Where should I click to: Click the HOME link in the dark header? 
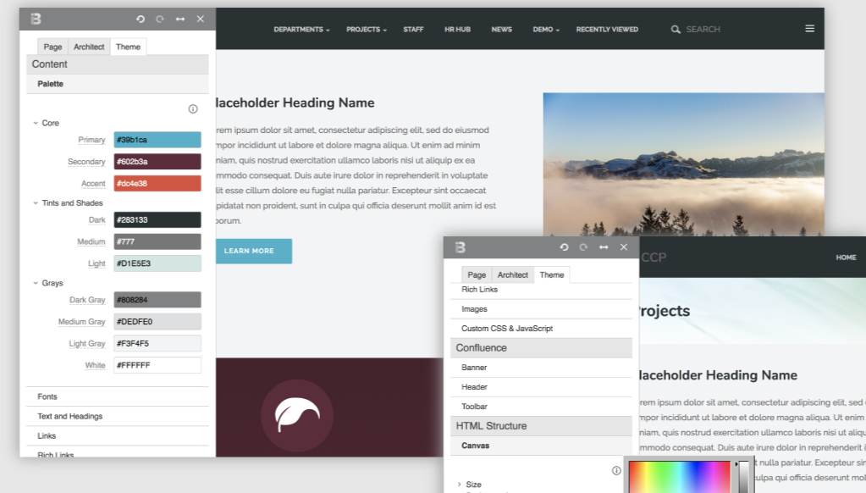click(845, 258)
